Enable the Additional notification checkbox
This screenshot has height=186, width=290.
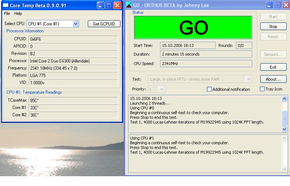coord(209,89)
